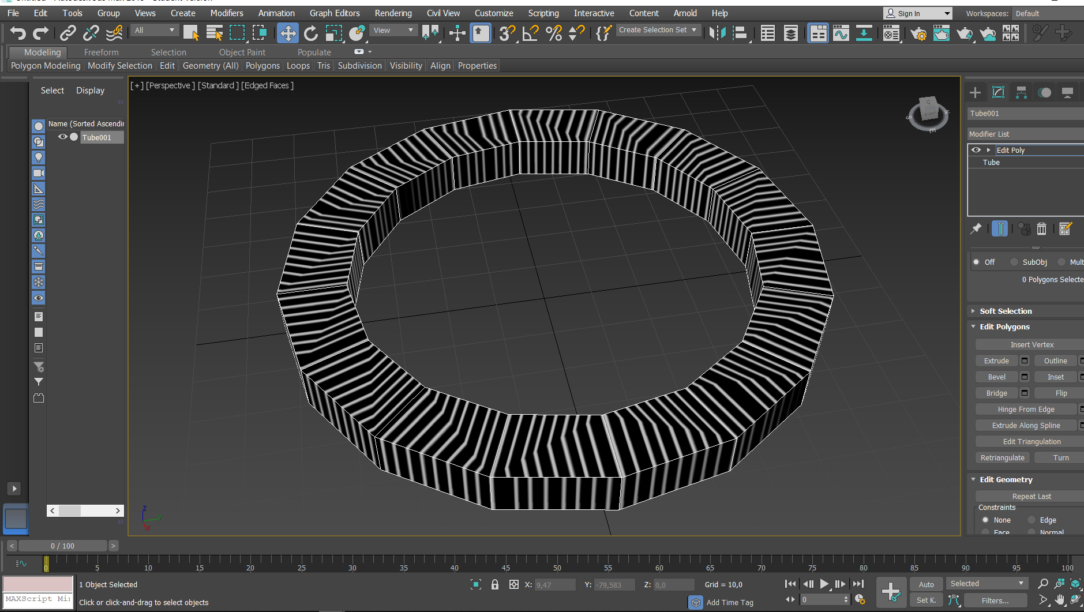Open the Curve Editor icon
1084x612 pixels.
click(841, 33)
